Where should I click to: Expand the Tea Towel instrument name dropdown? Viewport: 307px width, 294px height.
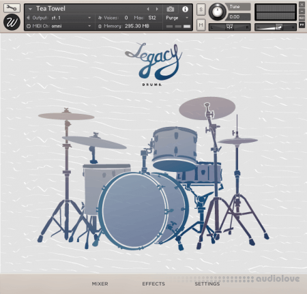point(30,9)
